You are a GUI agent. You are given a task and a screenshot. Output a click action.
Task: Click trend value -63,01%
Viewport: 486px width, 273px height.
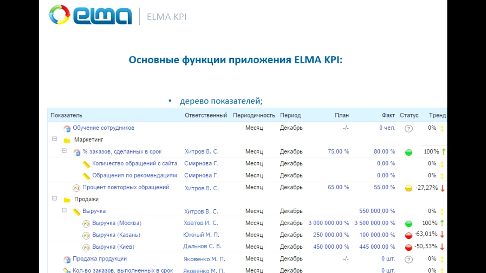click(426, 234)
